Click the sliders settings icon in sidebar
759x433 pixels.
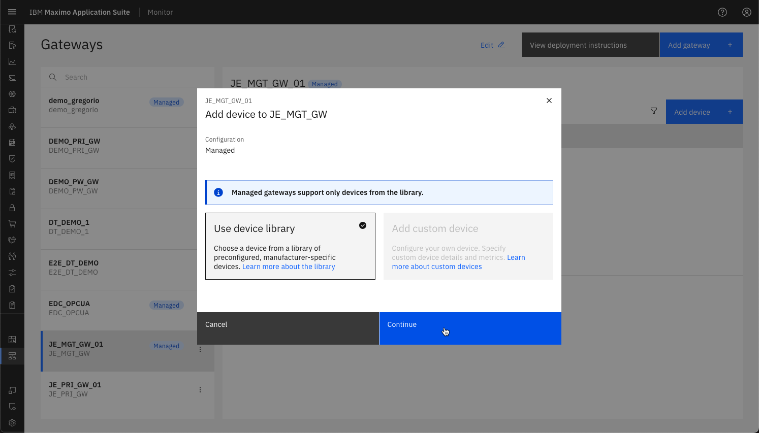coord(12,273)
